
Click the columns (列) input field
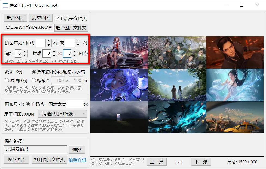click(x=70, y=43)
